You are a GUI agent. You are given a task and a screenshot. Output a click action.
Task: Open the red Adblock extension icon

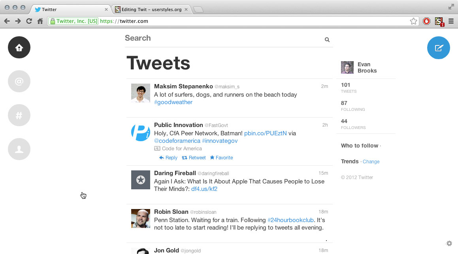pos(426,21)
